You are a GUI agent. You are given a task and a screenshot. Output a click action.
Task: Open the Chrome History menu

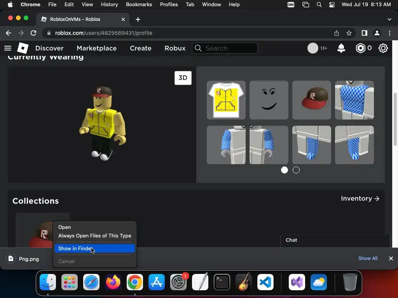coord(109,5)
